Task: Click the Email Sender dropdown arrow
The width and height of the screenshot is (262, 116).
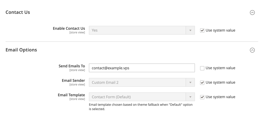Action: 190,82
